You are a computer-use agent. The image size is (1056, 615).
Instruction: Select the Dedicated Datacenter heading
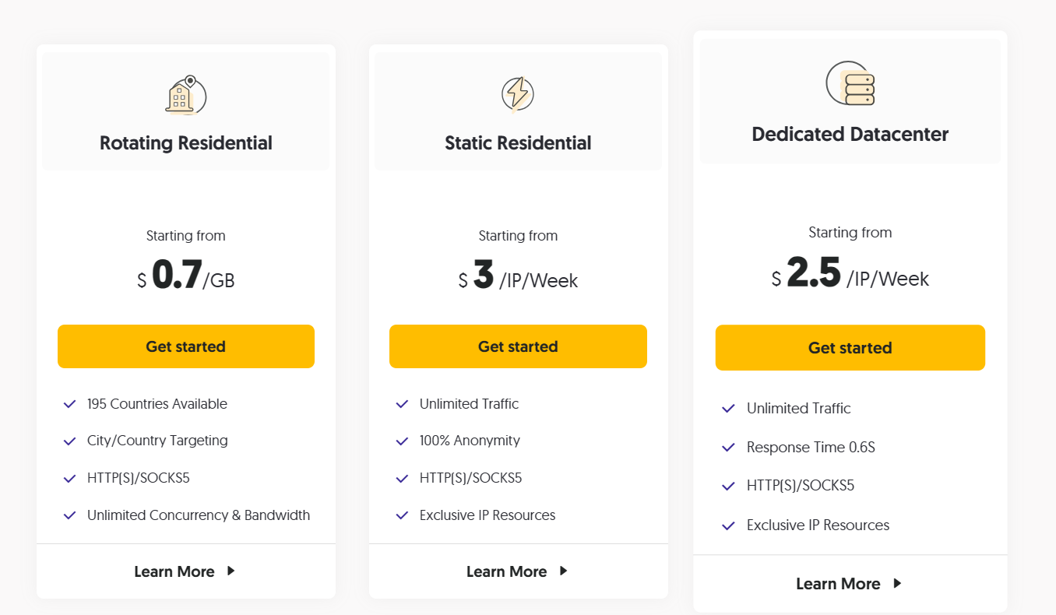[850, 134]
